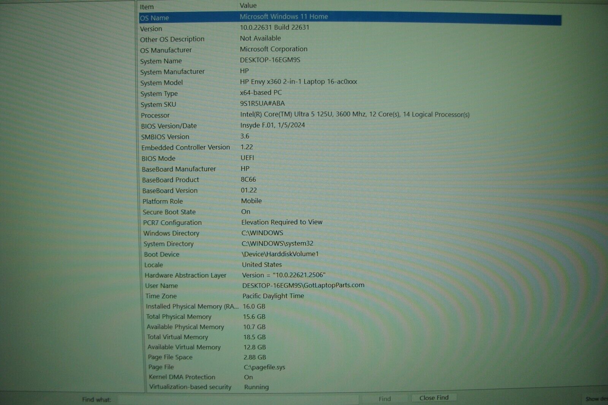This screenshot has width=608, height=405.
Task: Select the Elevation Required to View value
Action: point(282,222)
